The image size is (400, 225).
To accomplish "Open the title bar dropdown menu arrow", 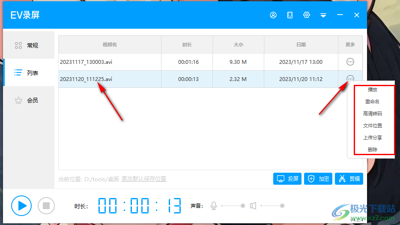I will (323, 15).
